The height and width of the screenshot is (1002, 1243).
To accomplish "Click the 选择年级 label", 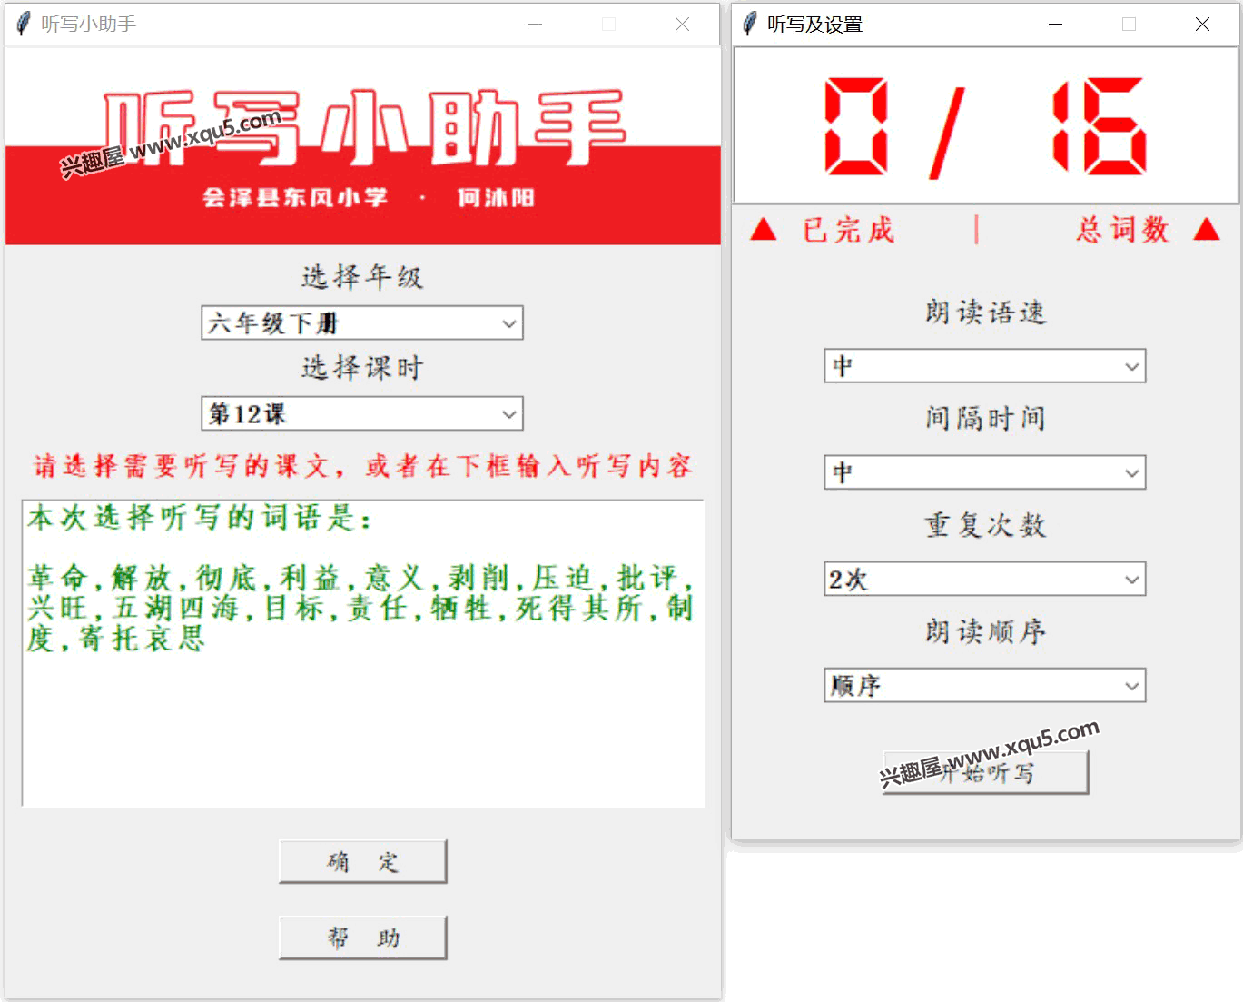I will [x=362, y=276].
